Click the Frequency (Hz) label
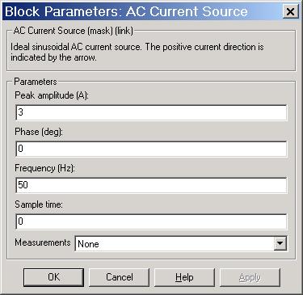The image size is (303, 295). coord(44,168)
